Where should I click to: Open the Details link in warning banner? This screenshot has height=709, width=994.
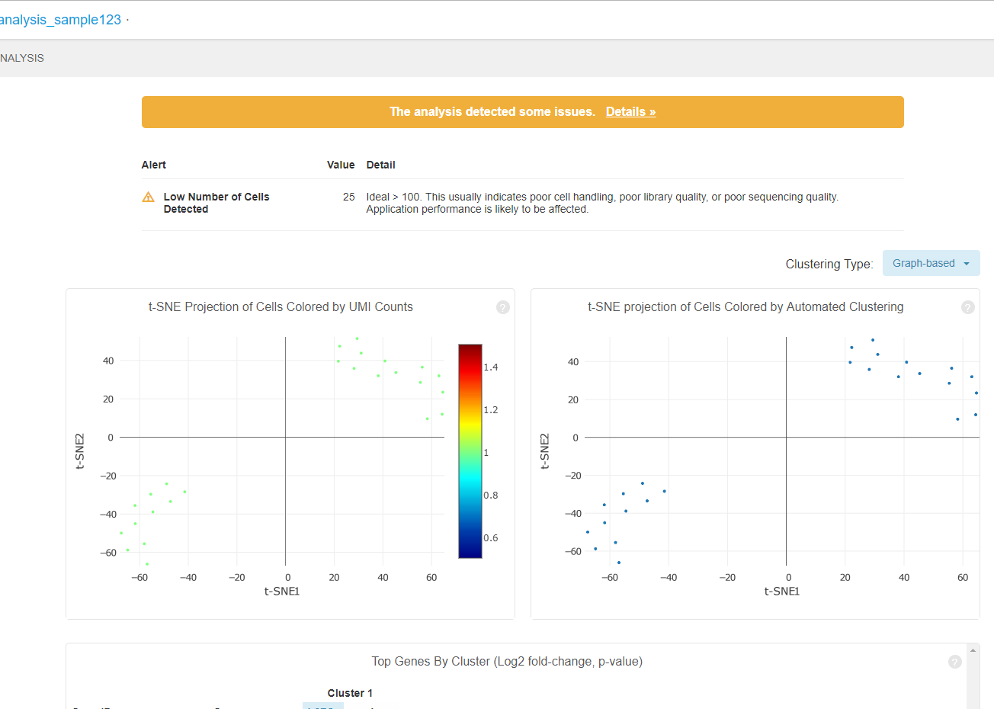(630, 112)
